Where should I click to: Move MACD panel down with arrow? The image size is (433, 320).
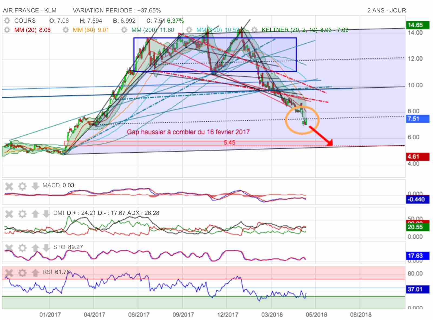[x=35, y=186]
